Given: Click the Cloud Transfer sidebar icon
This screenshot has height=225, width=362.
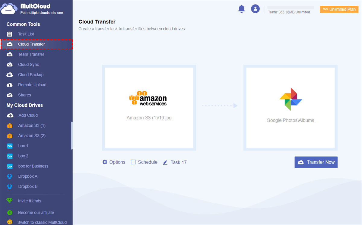Looking at the screenshot, I should tap(10, 44).
